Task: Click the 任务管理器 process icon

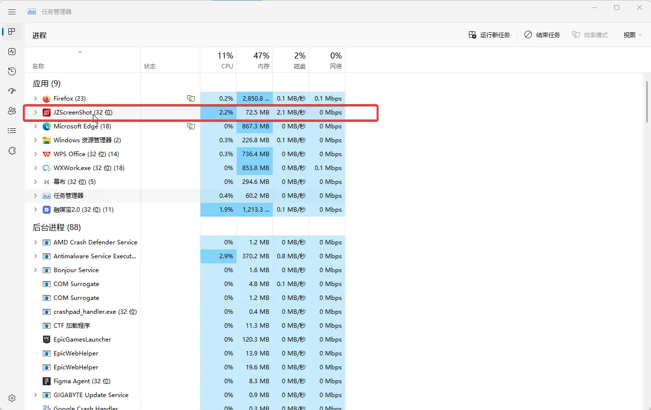Action: (x=47, y=196)
